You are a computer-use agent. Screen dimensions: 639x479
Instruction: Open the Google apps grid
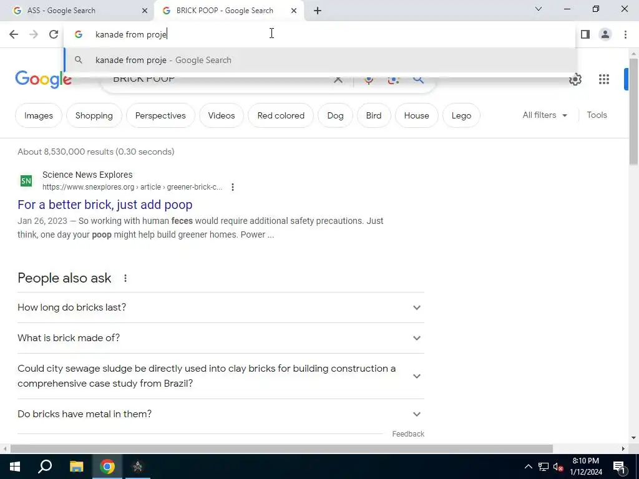pos(603,79)
